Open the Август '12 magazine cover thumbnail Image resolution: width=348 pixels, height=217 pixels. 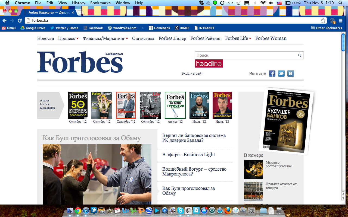tap(175, 105)
